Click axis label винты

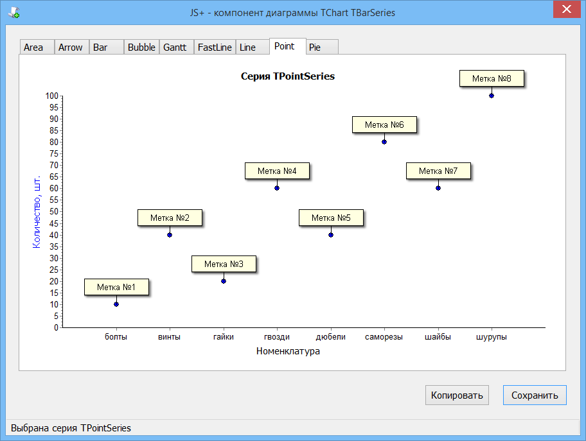click(x=169, y=337)
